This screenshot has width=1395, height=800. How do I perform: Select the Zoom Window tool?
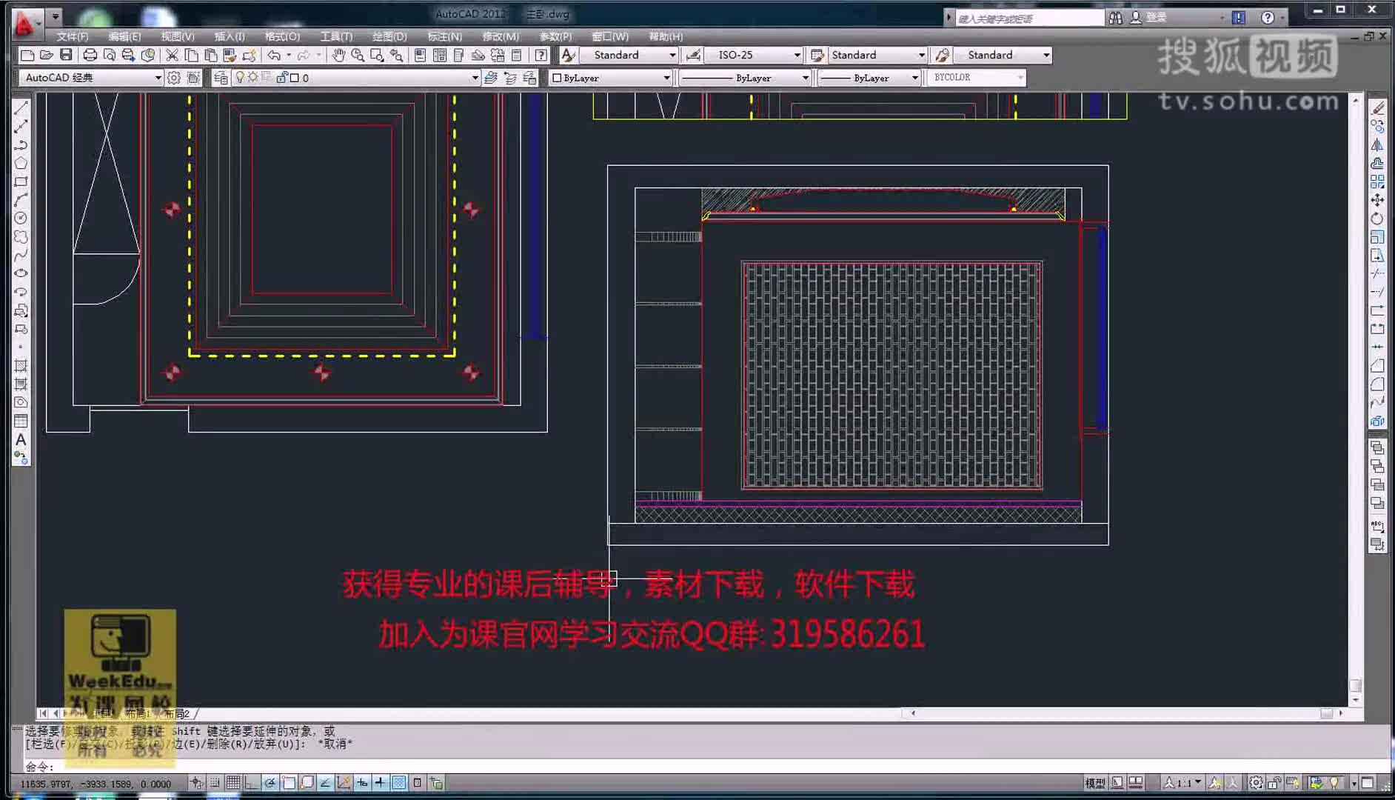tap(375, 55)
